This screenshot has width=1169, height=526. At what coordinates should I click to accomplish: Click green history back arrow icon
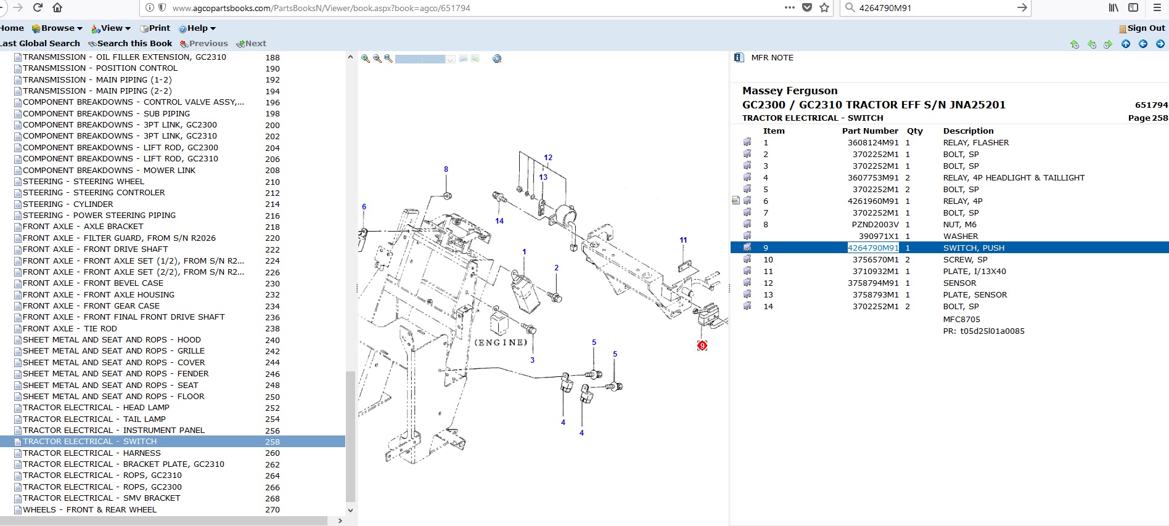[1092, 44]
